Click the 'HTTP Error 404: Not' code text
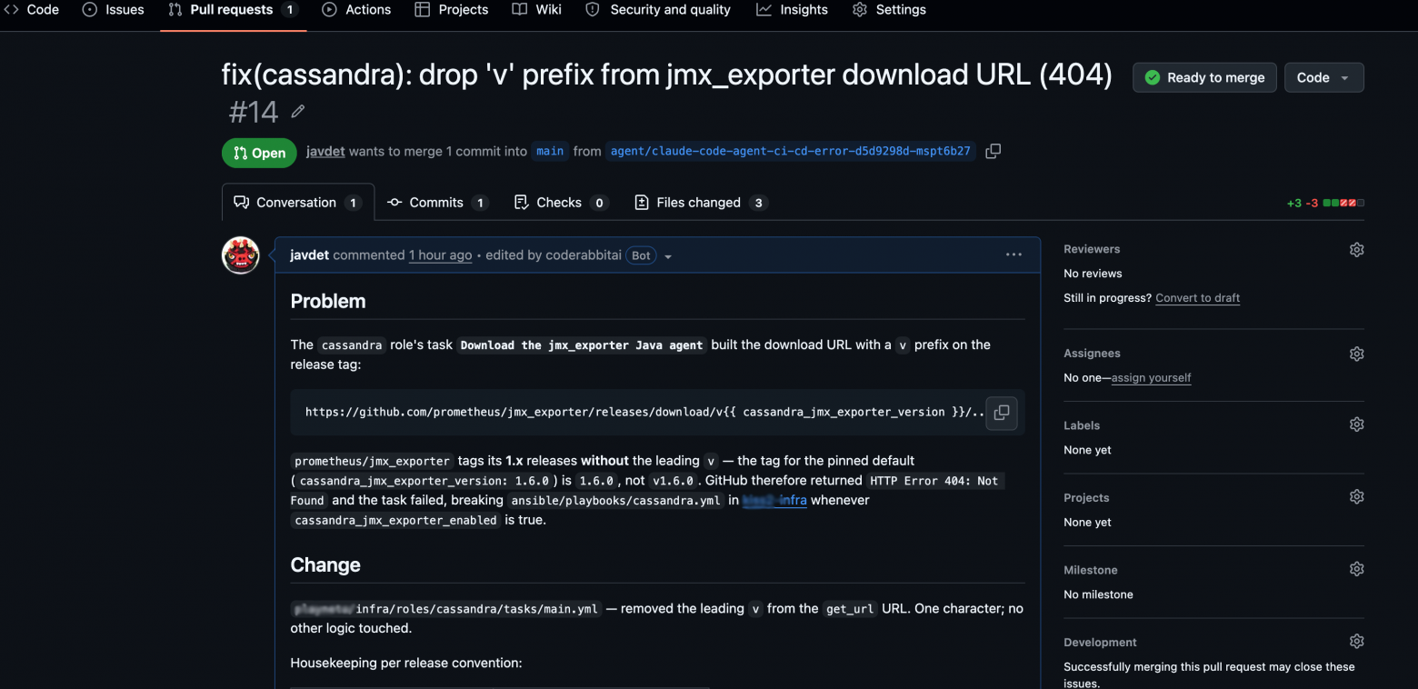 click(x=934, y=481)
